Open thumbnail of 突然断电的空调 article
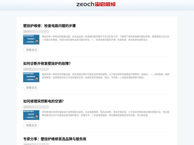The height and width of the screenshot is (145, 194). tap(31, 115)
